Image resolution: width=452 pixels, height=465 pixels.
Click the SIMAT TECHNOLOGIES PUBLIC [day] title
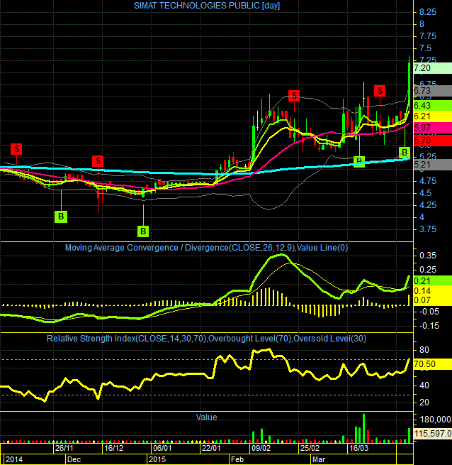click(207, 6)
